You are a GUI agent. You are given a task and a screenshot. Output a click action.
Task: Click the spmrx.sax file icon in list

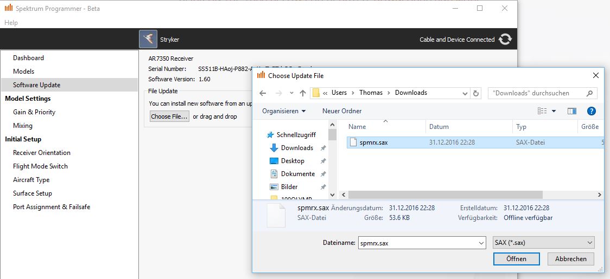[x=353, y=142]
